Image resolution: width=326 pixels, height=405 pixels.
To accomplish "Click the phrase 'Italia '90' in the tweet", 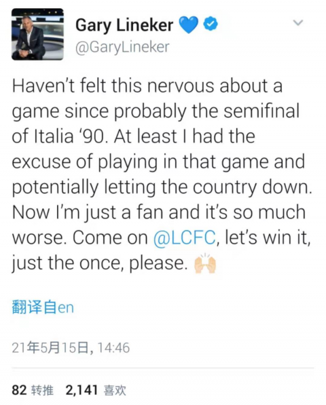I will 70,136.
